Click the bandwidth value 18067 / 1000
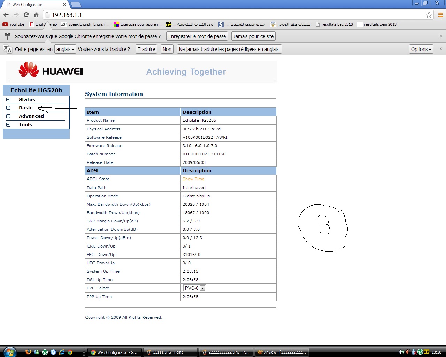Viewport: 446px width, 357px height. tap(196, 213)
